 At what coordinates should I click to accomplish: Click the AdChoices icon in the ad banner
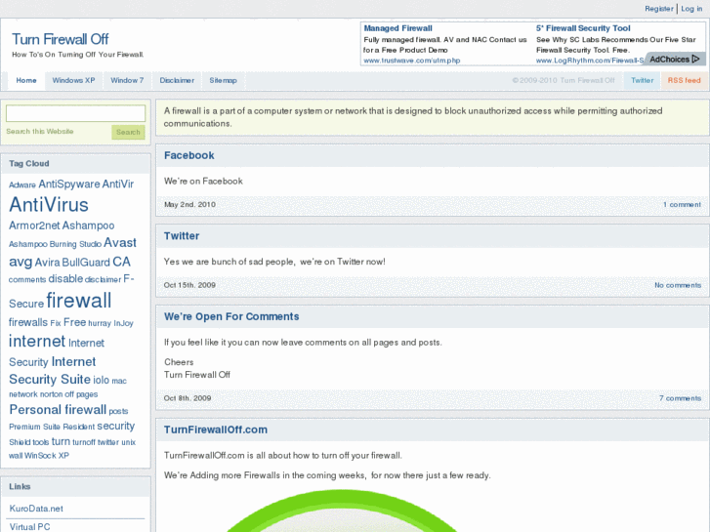695,60
